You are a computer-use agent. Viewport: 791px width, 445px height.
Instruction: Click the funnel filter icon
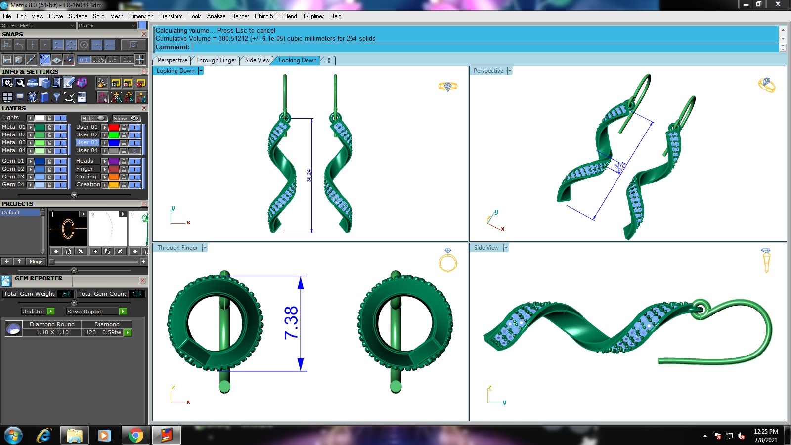(57, 97)
